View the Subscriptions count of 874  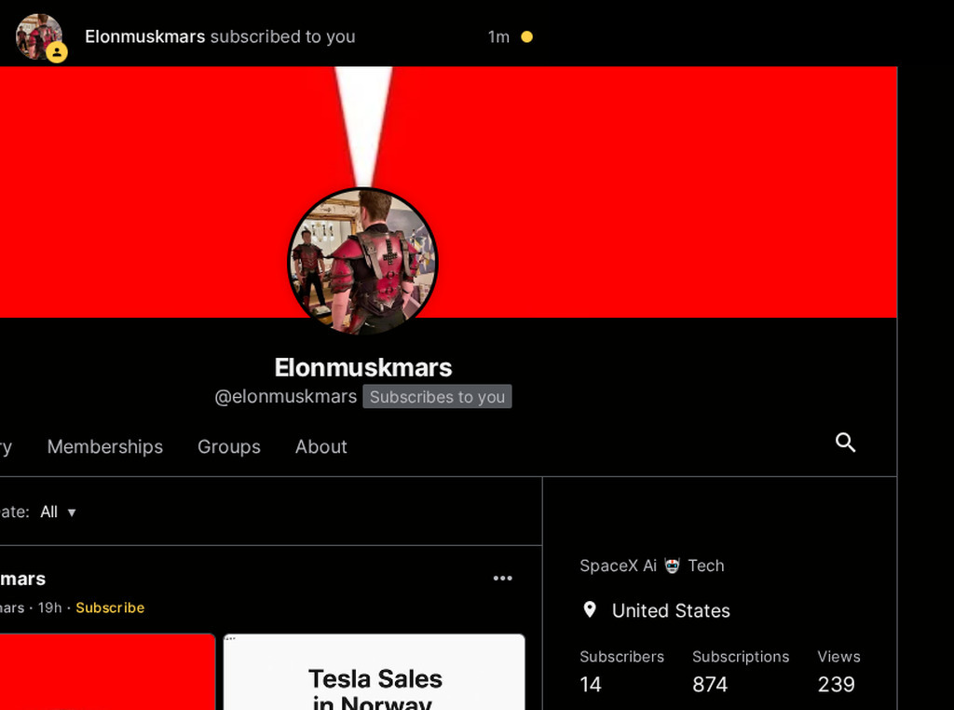tap(710, 685)
